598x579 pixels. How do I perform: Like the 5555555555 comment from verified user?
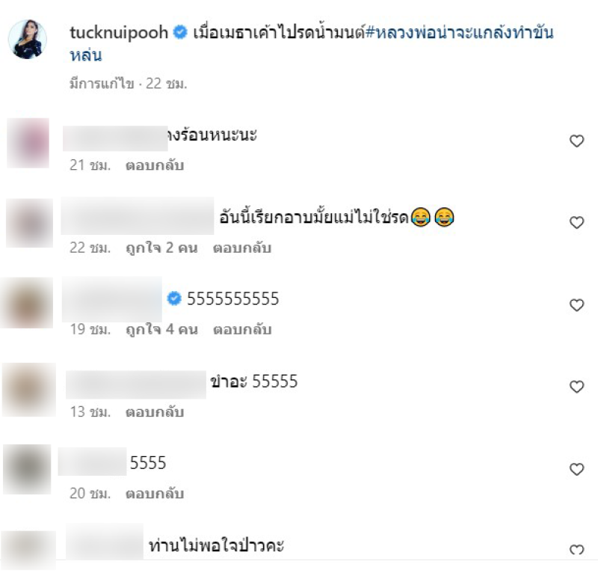(x=576, y=305)
